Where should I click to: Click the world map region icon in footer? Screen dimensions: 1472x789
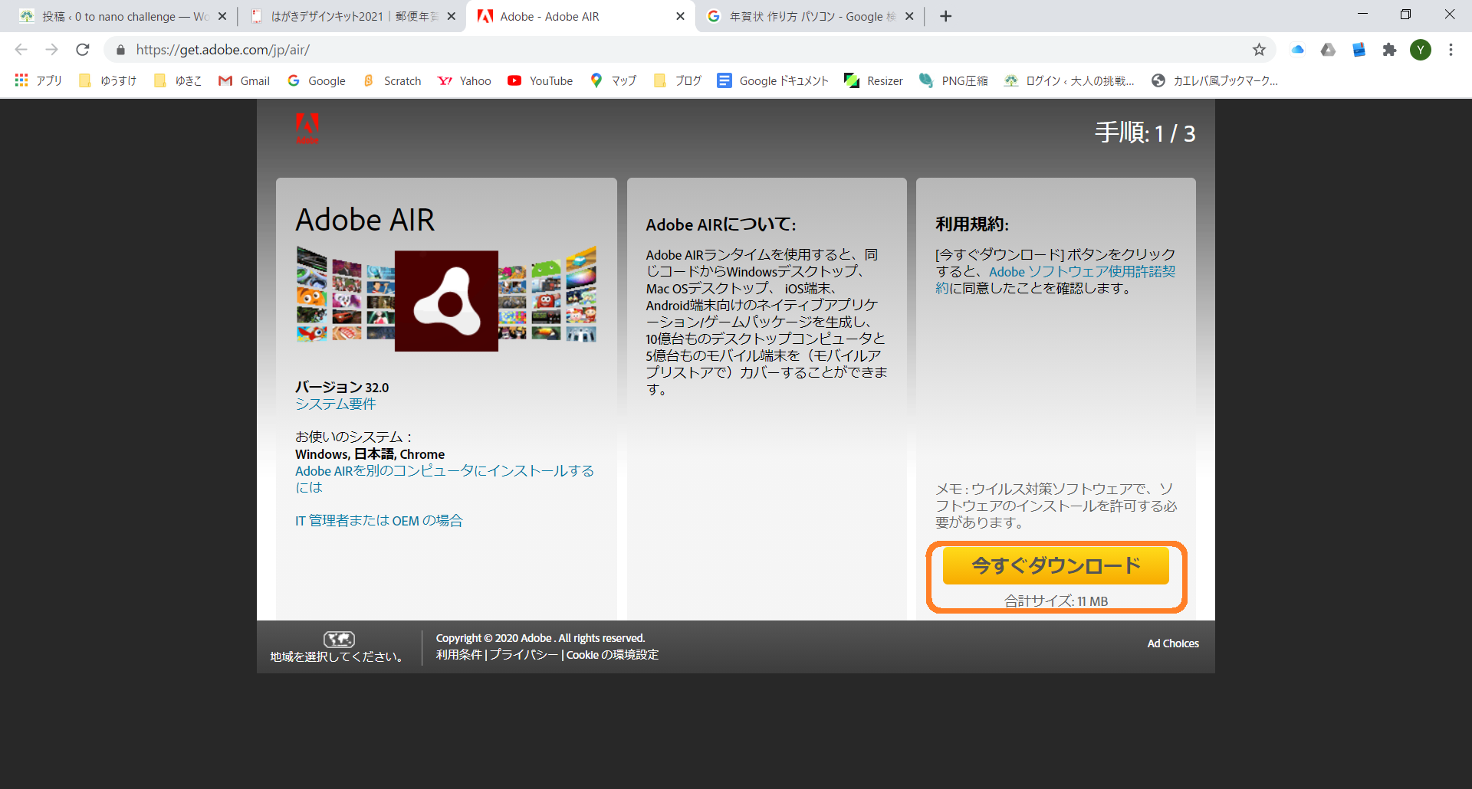(339, 639)
